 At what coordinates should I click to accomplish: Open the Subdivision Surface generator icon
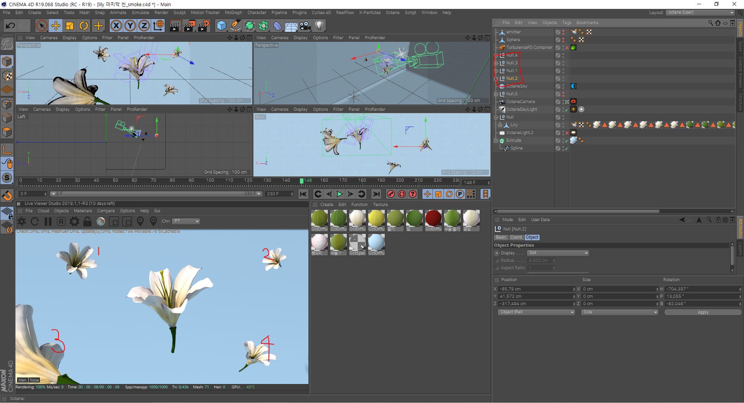coord(250,26)
